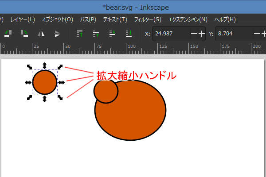Open the オブジェクト(O) menu
The width and height of the screenshot is (266, 177).
58,19
